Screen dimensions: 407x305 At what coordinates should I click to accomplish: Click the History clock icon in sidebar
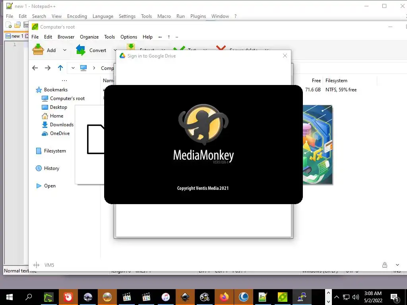39,168
